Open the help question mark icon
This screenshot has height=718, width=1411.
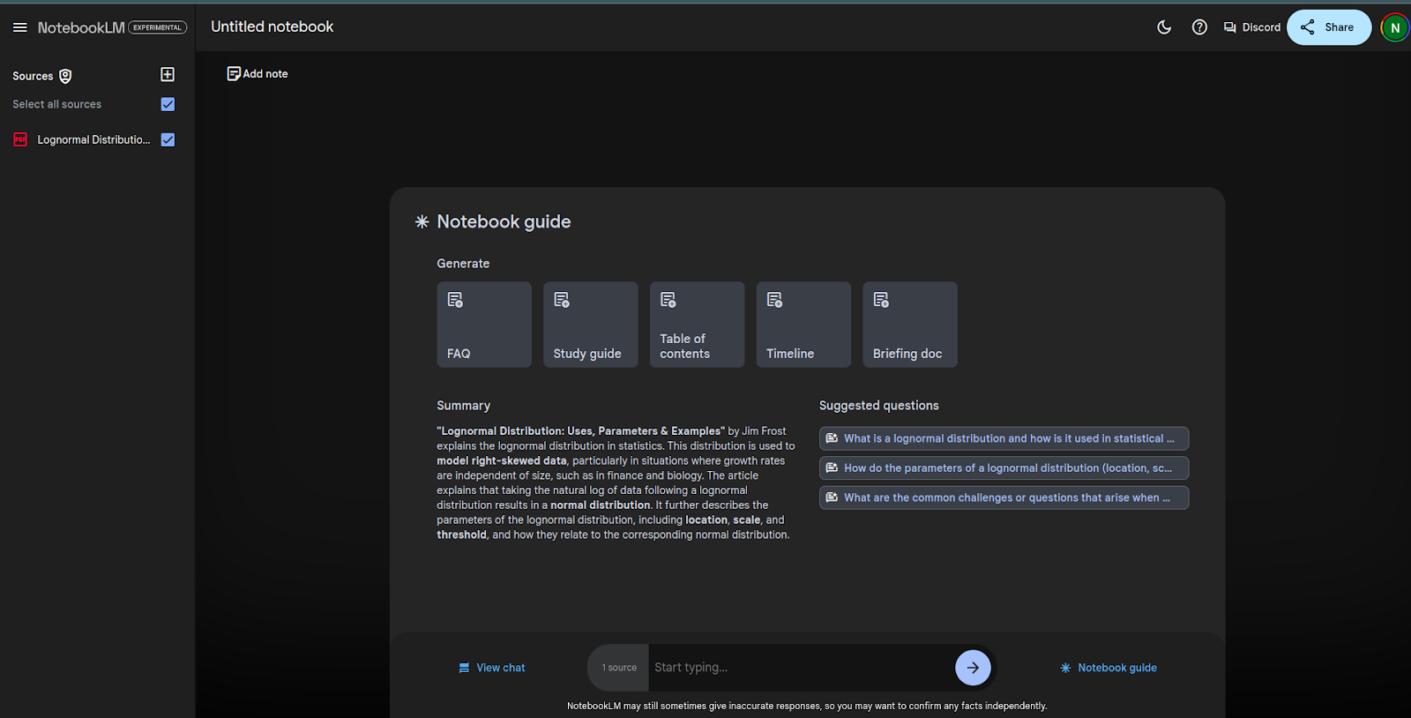point(1199,27)
